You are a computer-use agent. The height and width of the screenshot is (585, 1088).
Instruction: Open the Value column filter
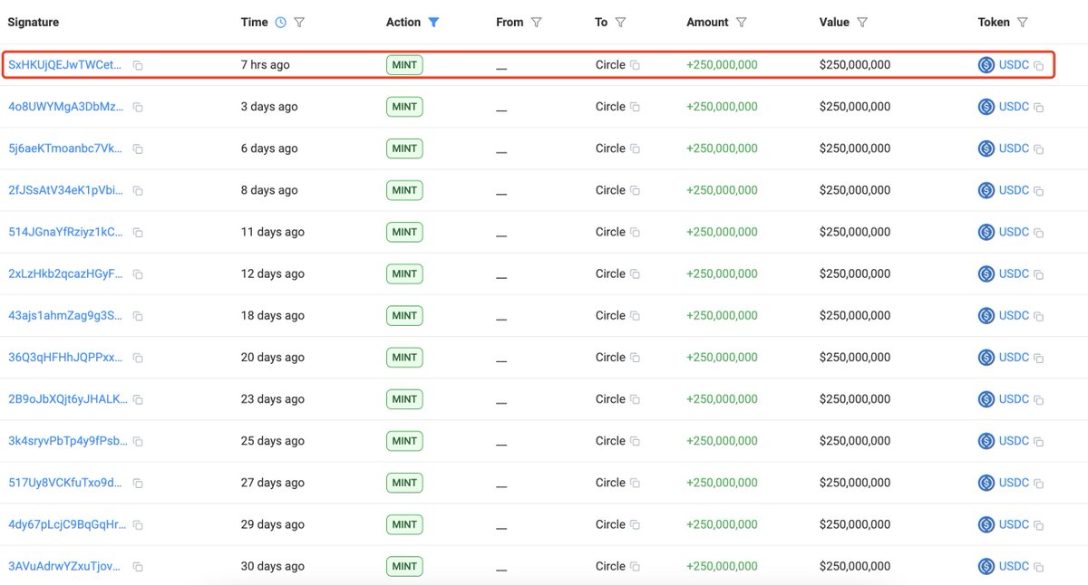pos(861,22)
